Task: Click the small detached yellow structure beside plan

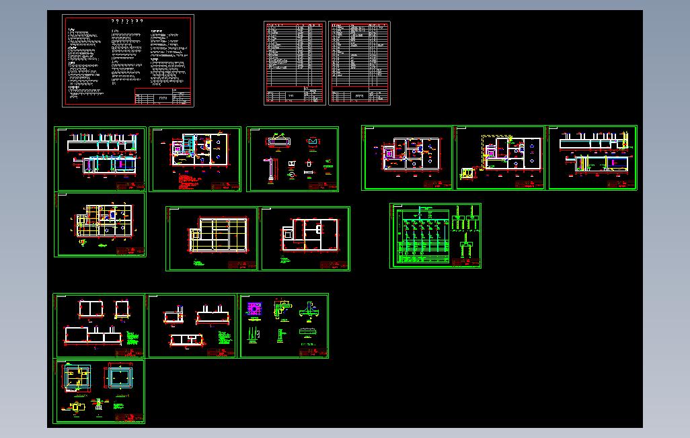Action: [x=467, y=174]
